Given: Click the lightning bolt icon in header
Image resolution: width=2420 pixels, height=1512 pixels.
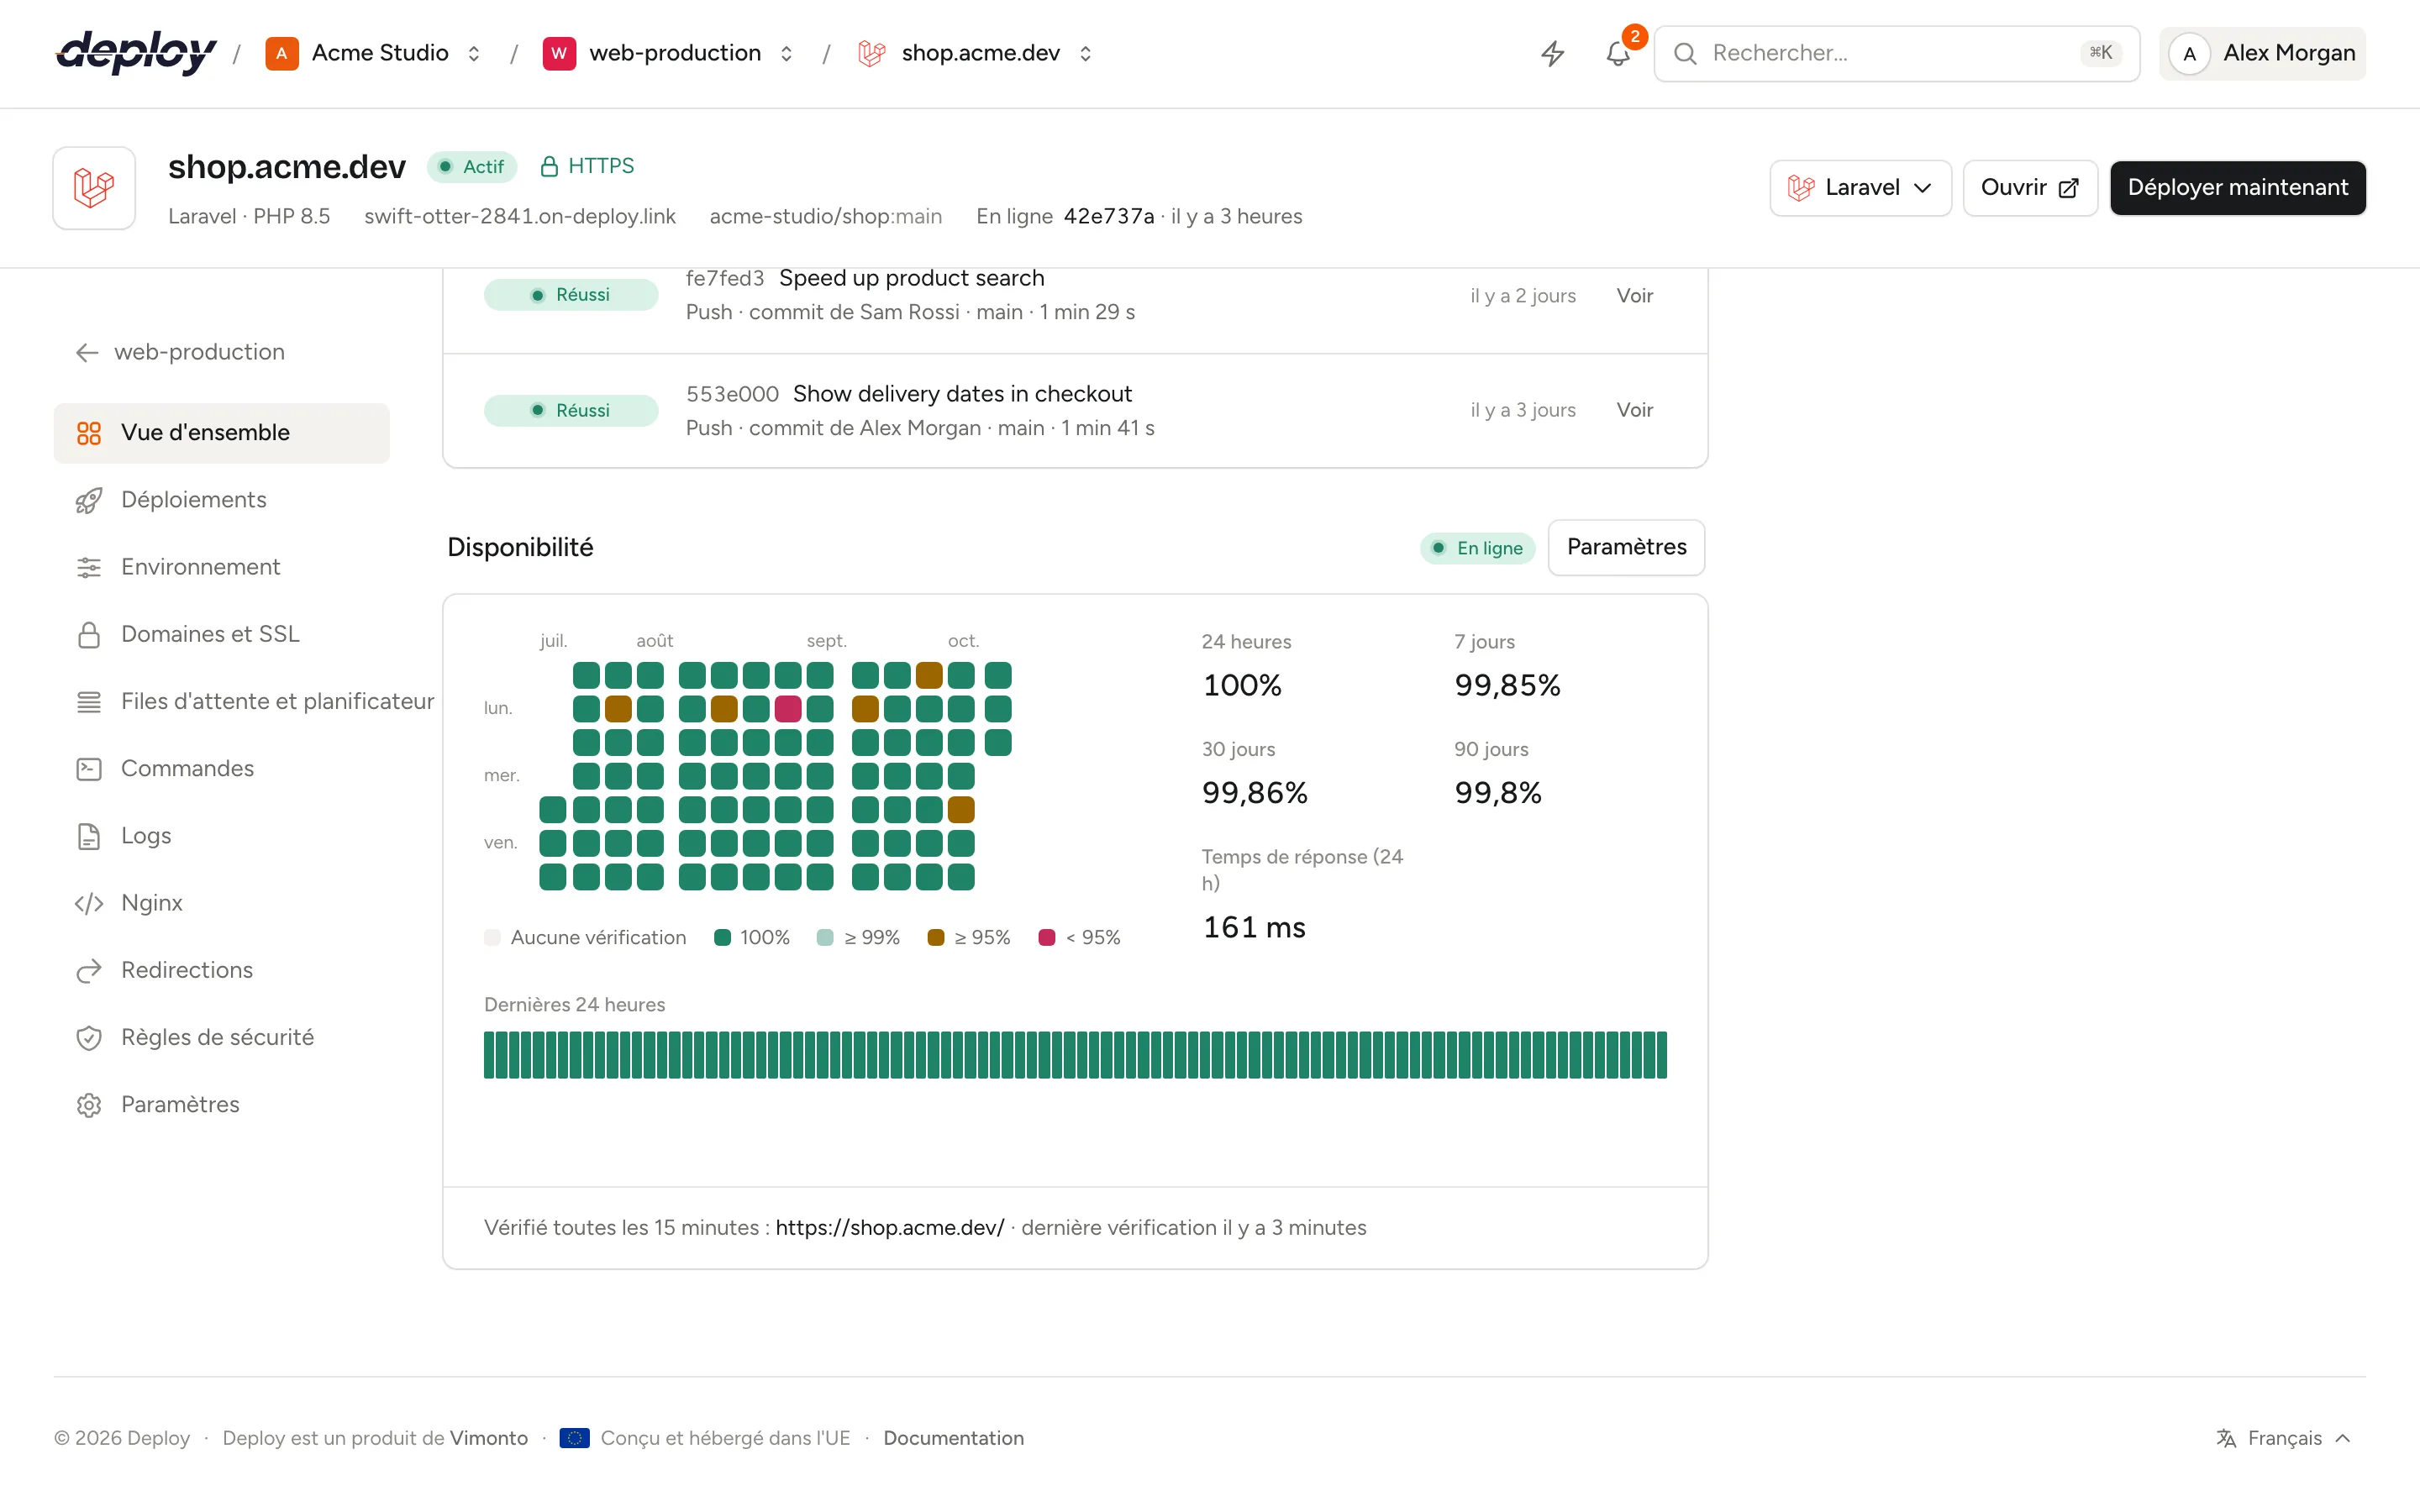Looking at the screenshot, I should pos(1552,53).
